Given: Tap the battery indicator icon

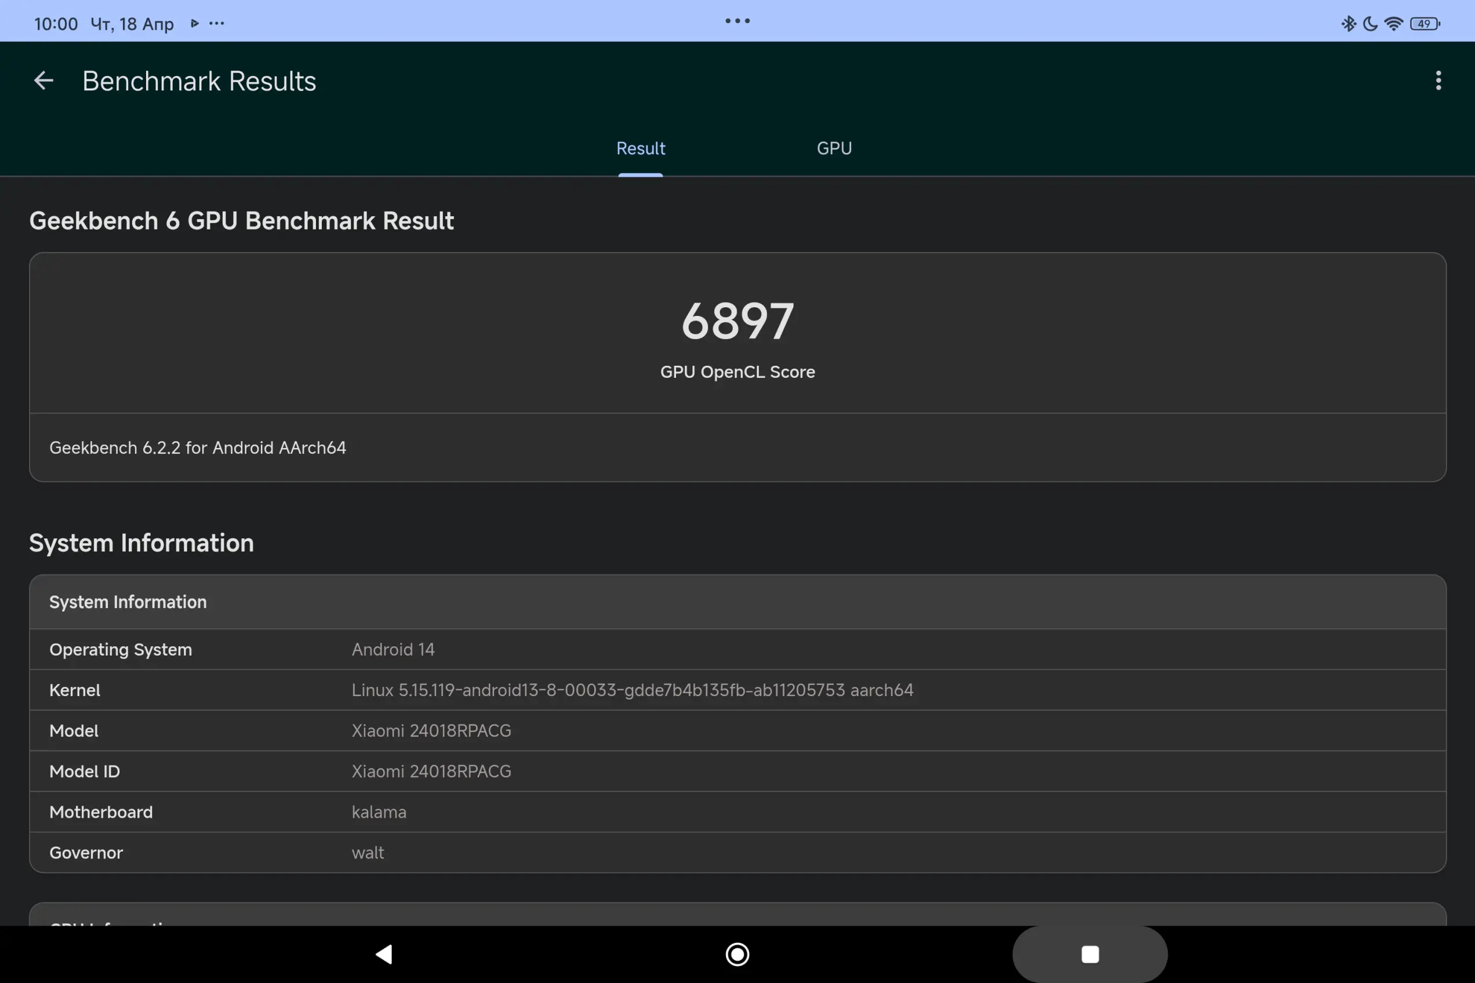Looking at the screenshot, I should (1425, 24).
